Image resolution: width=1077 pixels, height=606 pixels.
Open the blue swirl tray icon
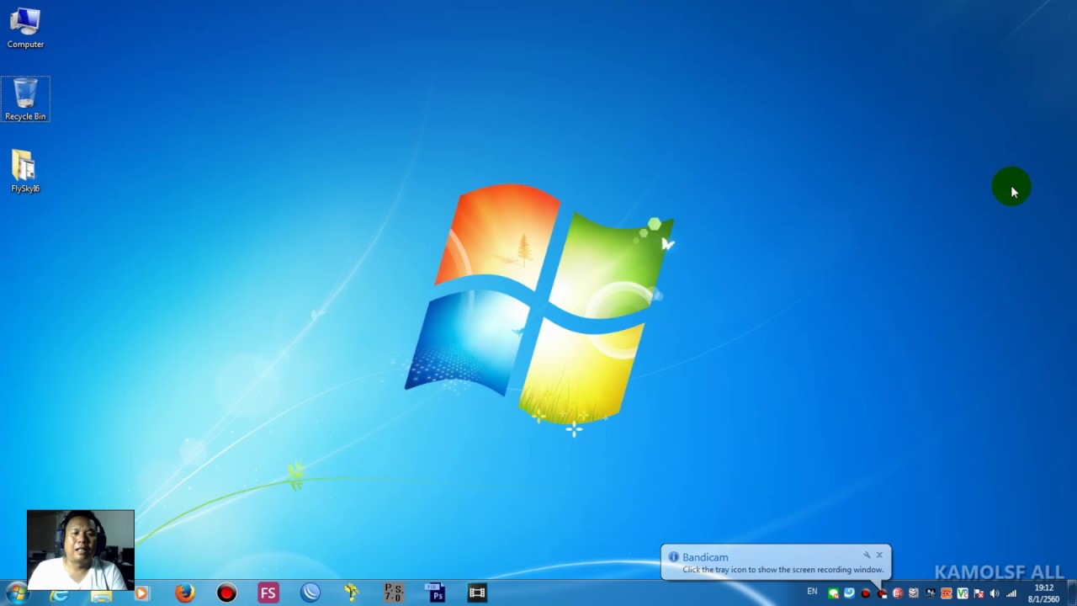[x=849, y=593]
